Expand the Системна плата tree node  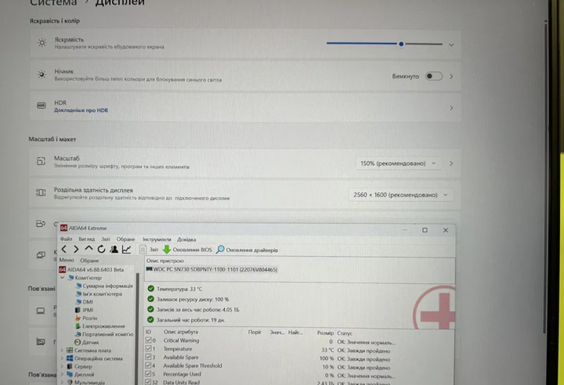[x=62, y=350]
